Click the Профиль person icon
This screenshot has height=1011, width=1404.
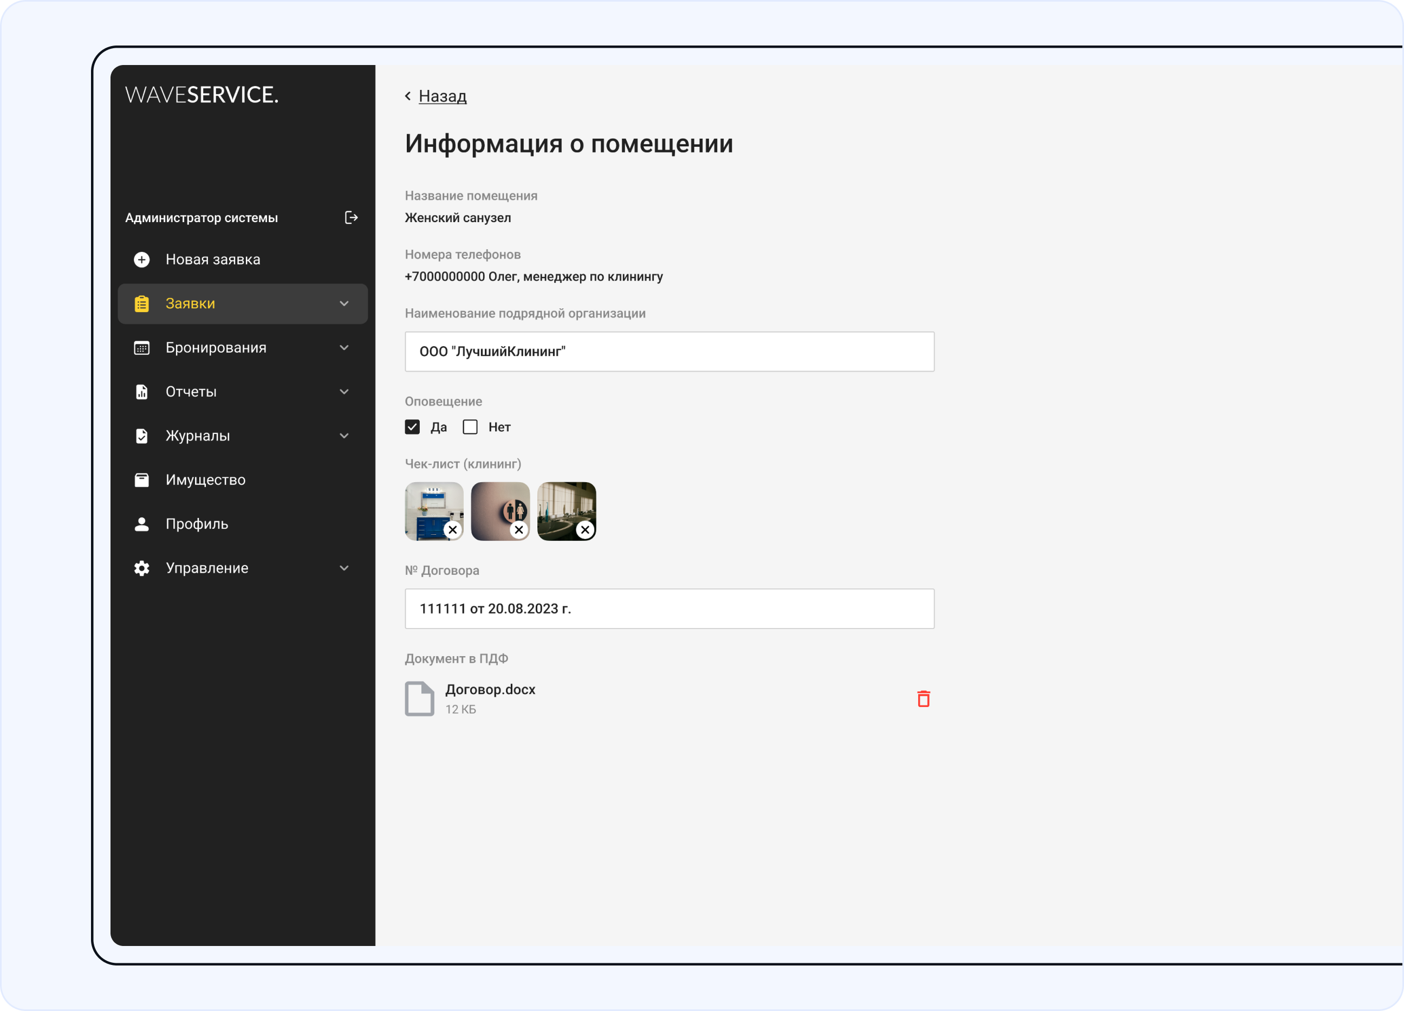[x=142, y=524]
